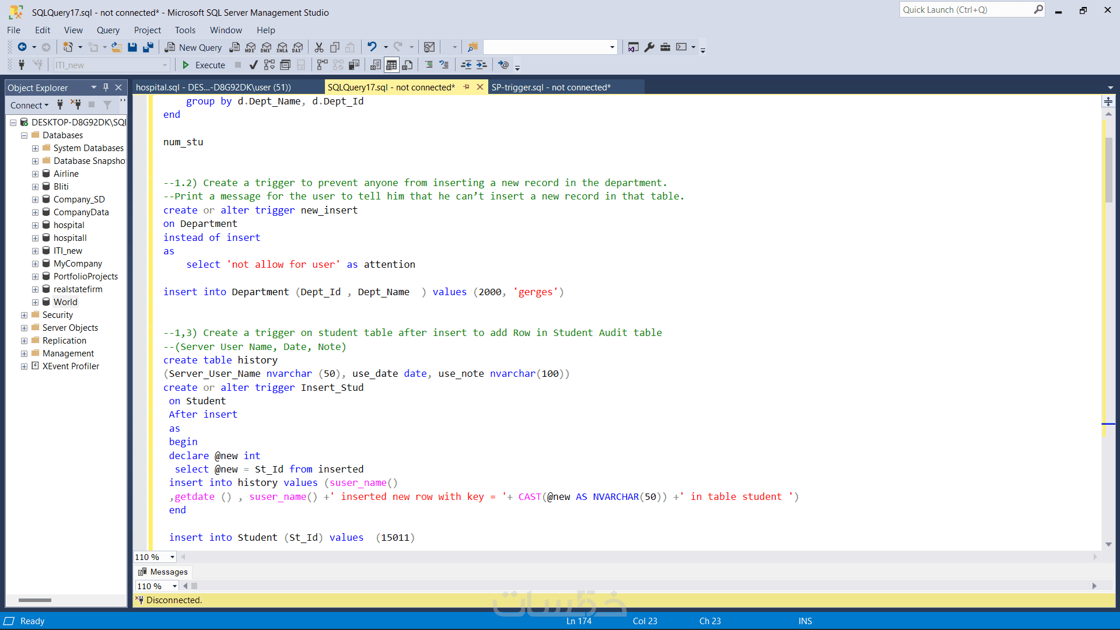This screenshot has width=1120, height=630.
Task: Open the Query menu
Action: click(108, 30)
